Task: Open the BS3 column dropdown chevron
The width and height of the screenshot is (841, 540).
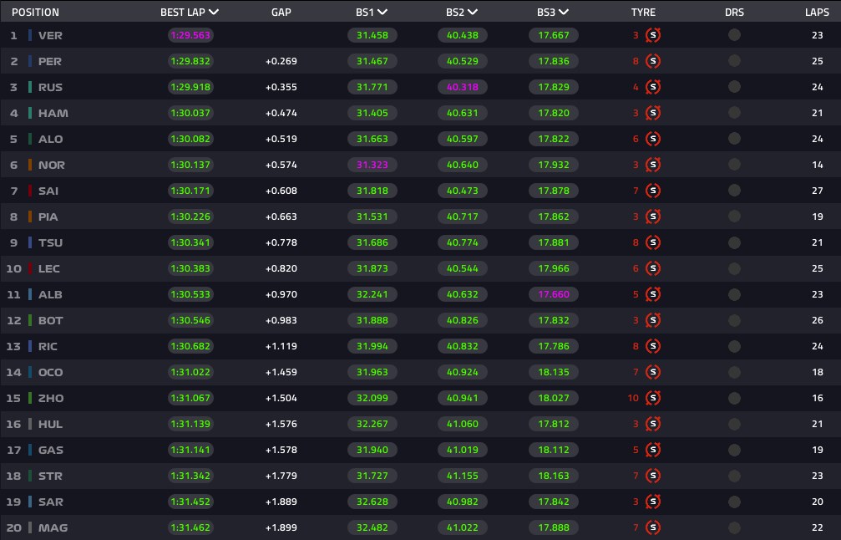Action: [x=563, y=12]
